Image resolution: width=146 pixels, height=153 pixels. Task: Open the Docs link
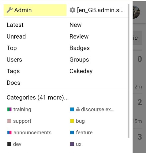point(13,83)
